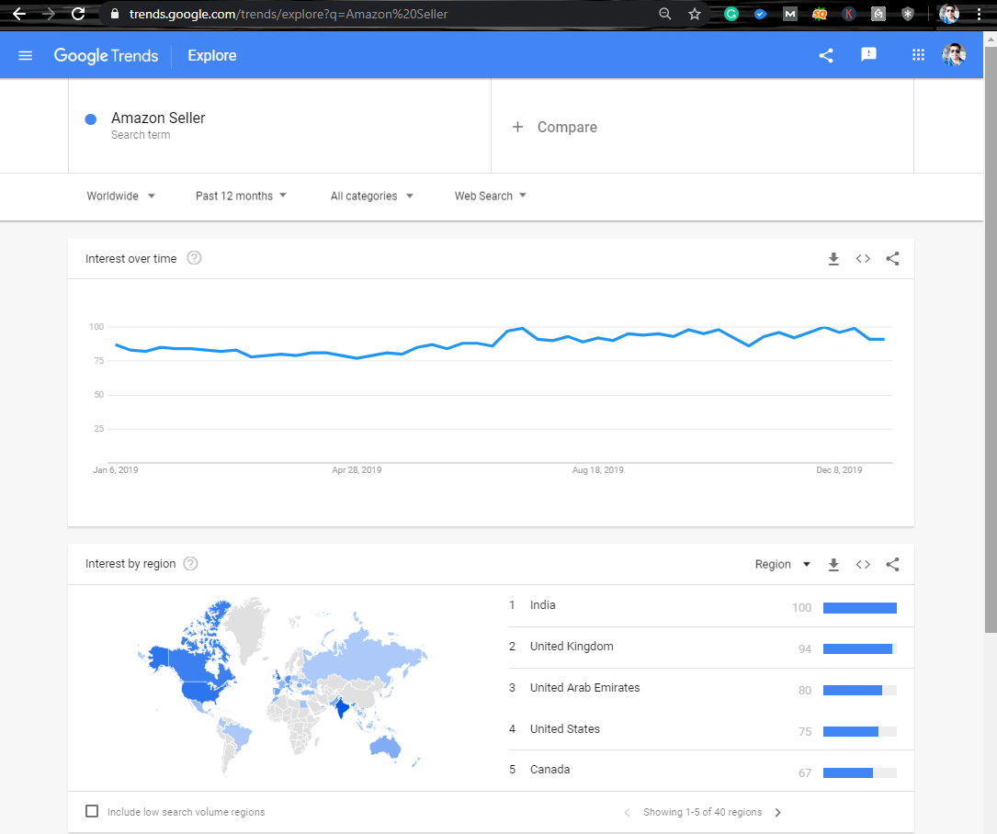Select United Kingdom in the region list
Image resolution: width=997 pixels, height=834 pixels.
pos(711,648)
